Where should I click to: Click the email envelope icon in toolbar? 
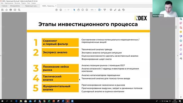[x=15, y=10]
